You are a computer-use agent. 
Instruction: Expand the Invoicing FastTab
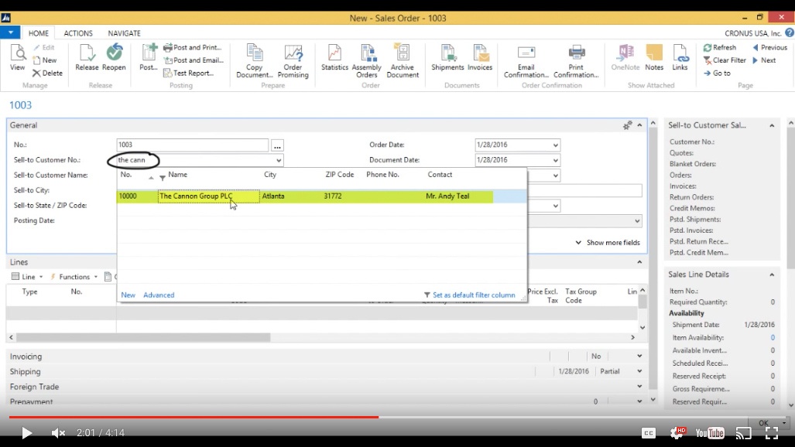tap(639, 357)
